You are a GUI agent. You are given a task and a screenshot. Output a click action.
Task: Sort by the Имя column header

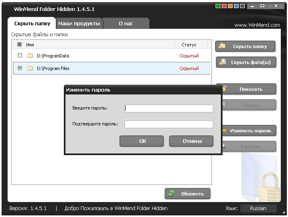tap(30, 45)
